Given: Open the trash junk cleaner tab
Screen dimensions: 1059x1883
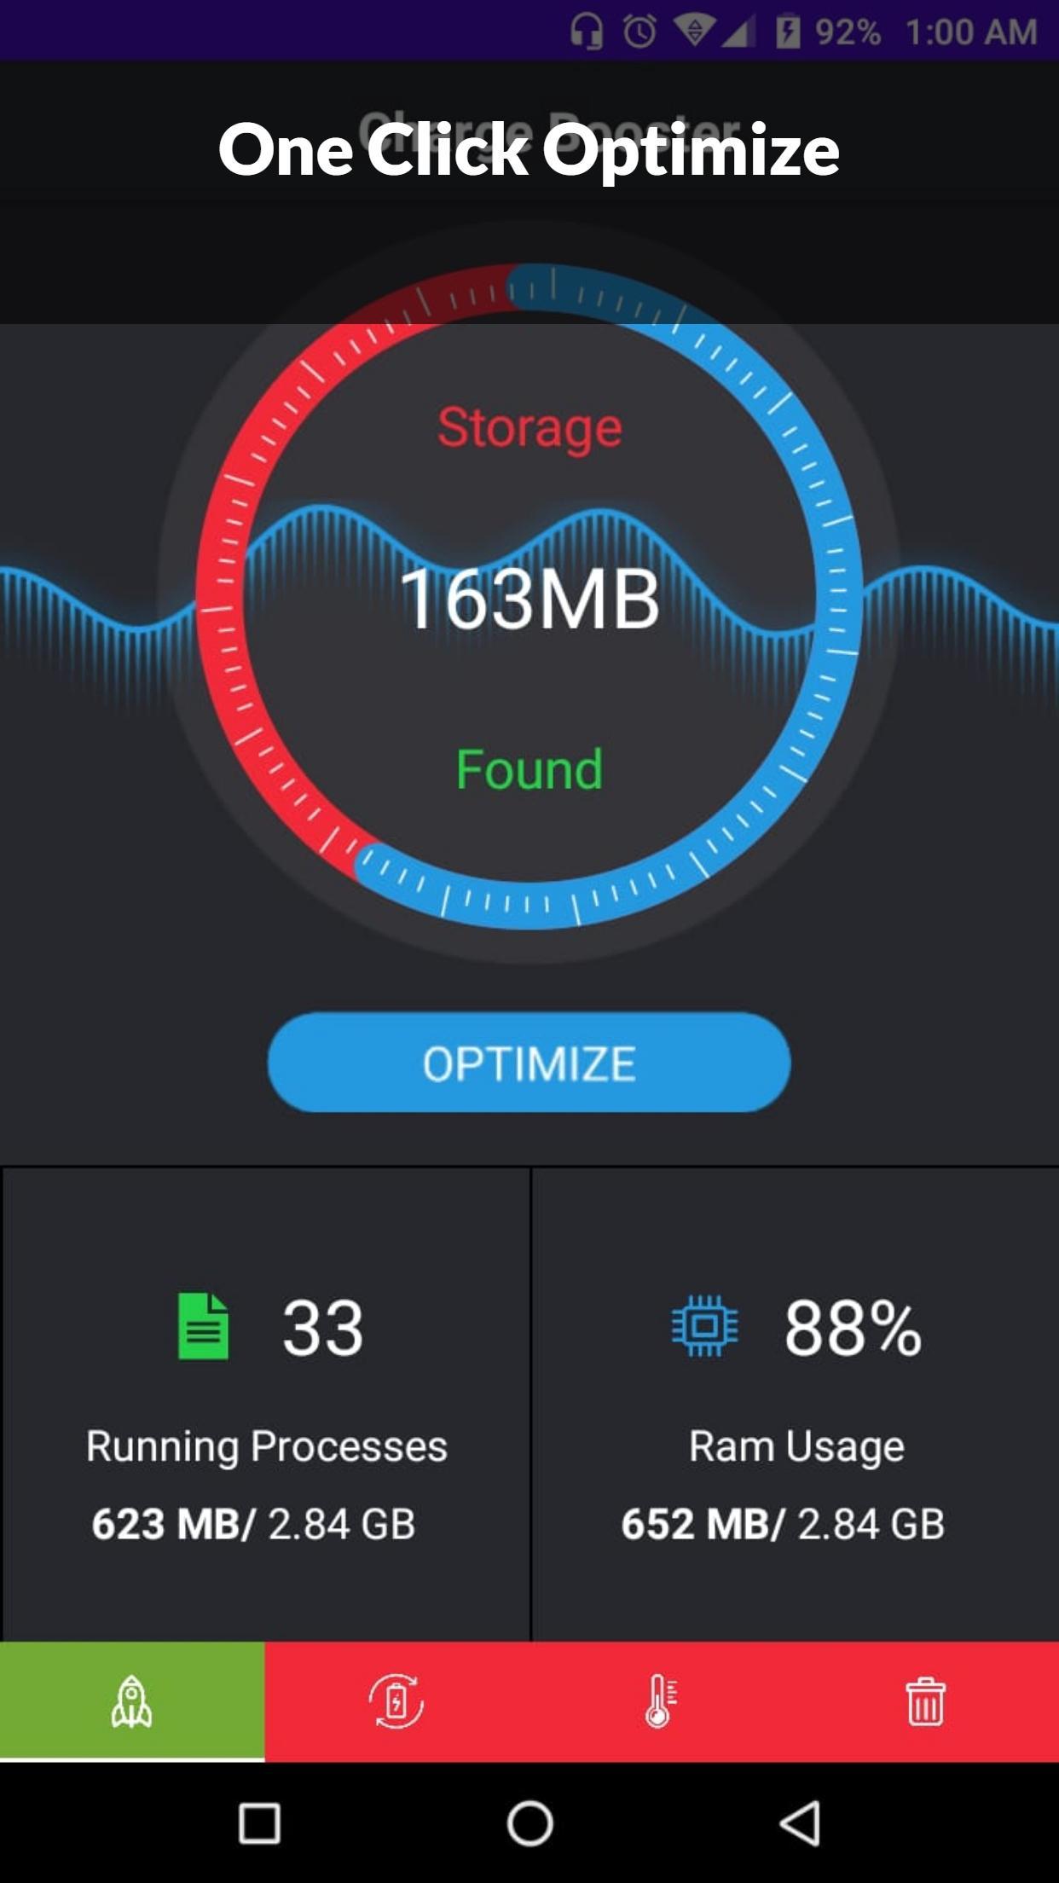Looking at the screenshot, I should pyautogui.click(x=925, y=1701).
